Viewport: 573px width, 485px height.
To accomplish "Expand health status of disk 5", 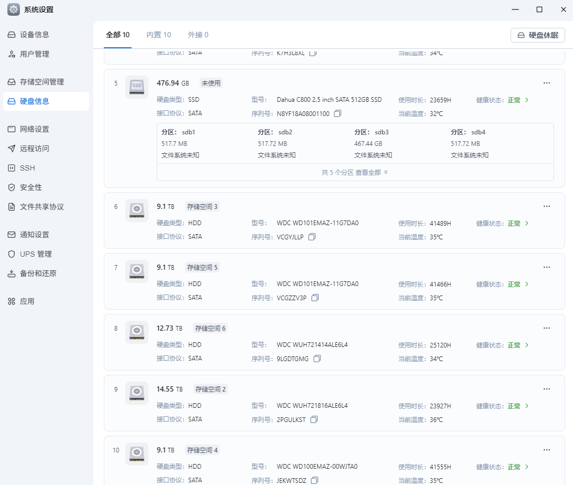I will (526, 100).
